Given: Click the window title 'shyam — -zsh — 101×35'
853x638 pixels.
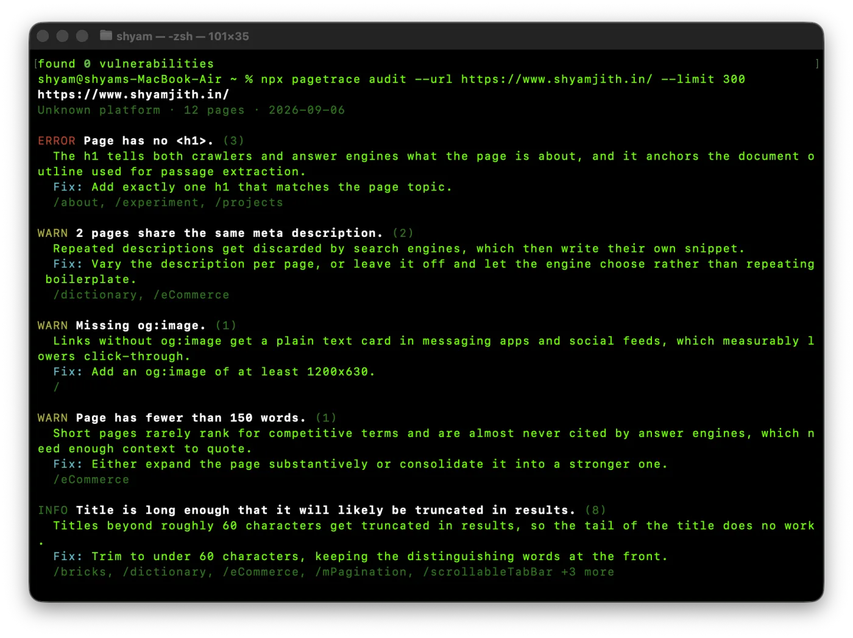Looking at the screenshot, I should pos(183,37).
